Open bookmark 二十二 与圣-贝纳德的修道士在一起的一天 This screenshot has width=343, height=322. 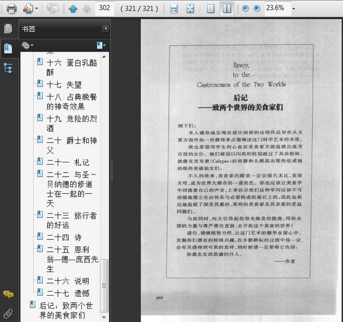[71, 189]
